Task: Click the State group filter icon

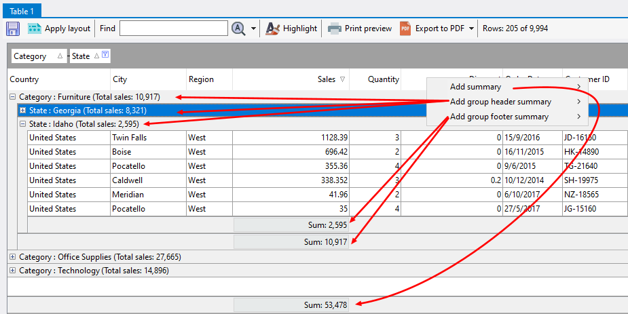Action: [105, 56]
